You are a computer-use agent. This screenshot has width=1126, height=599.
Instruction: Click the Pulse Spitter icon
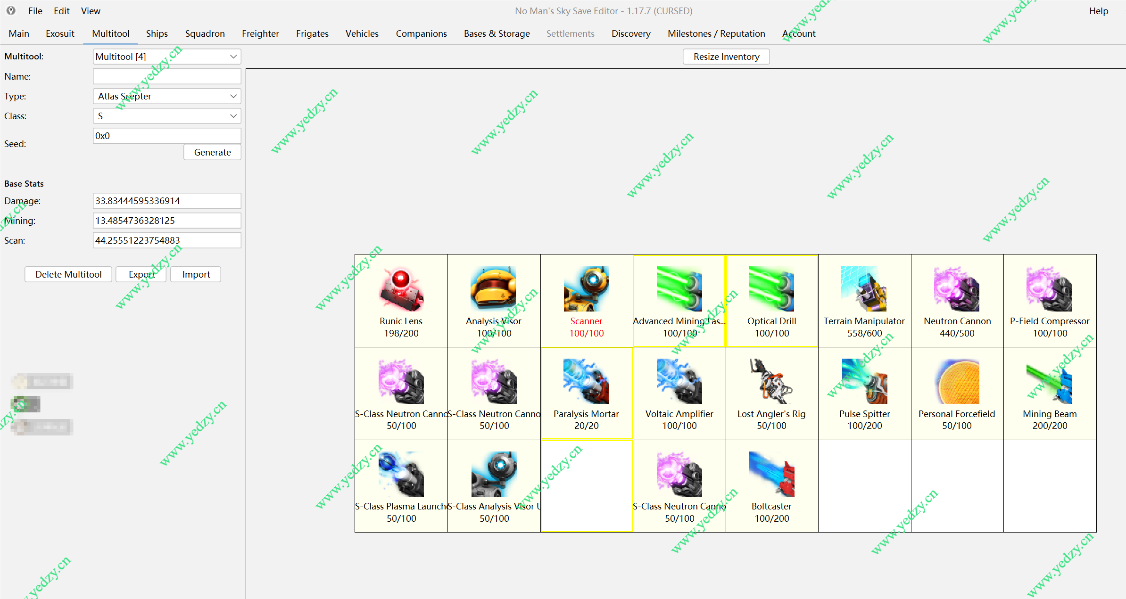point(864,381)
